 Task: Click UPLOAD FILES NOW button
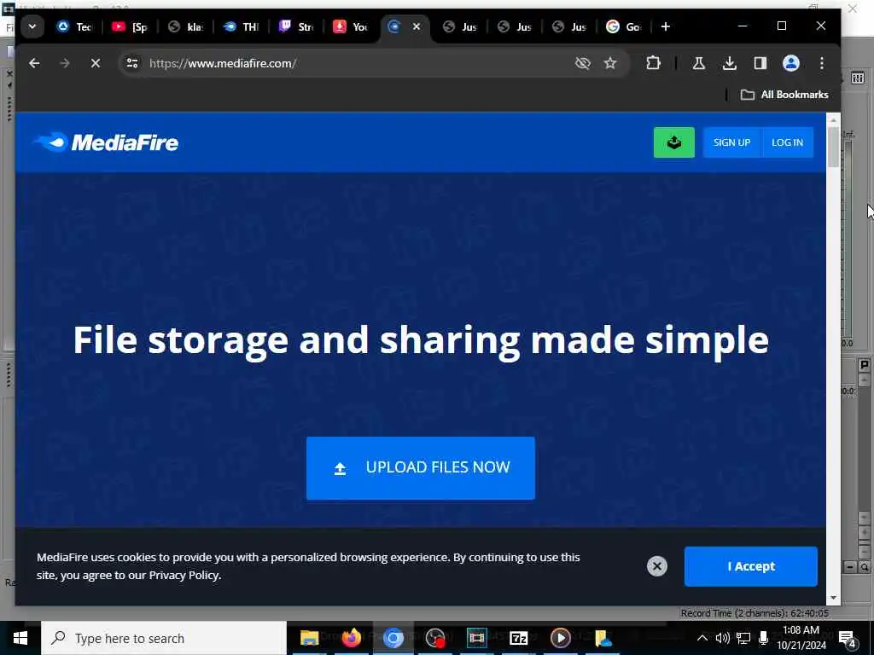(420, 468)
